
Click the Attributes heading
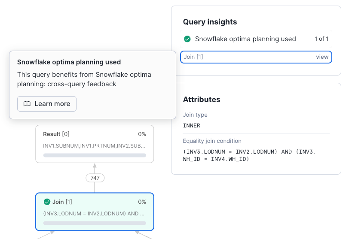[x=202, y=100]
